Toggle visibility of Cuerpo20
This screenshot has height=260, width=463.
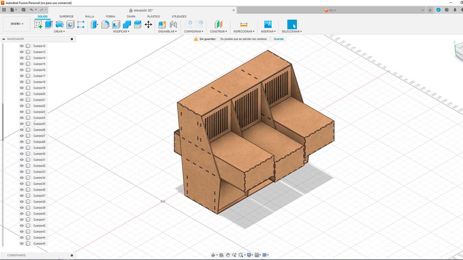click(x=22, y=94)
